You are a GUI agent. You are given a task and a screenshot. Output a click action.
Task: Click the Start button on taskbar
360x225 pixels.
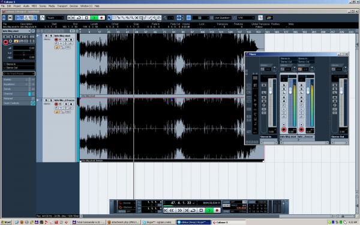point(6,222)
